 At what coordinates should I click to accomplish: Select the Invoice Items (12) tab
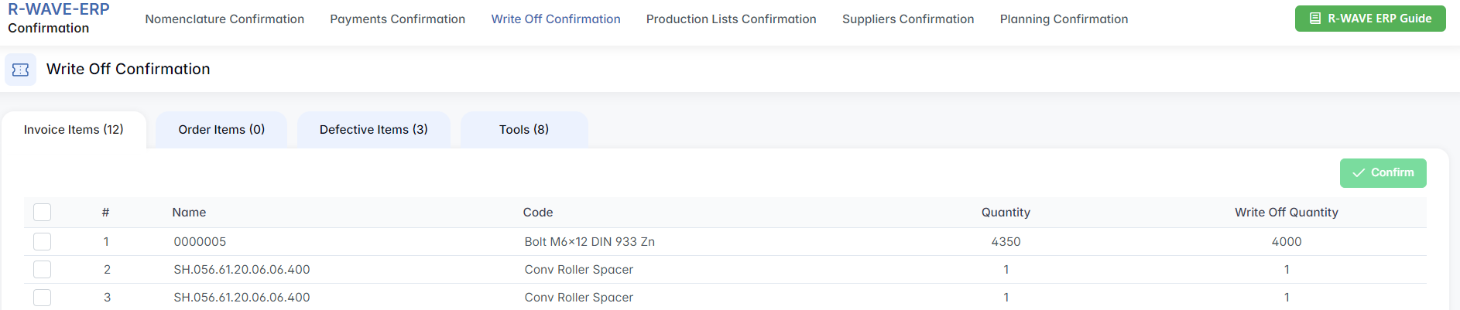click(74, 130)
